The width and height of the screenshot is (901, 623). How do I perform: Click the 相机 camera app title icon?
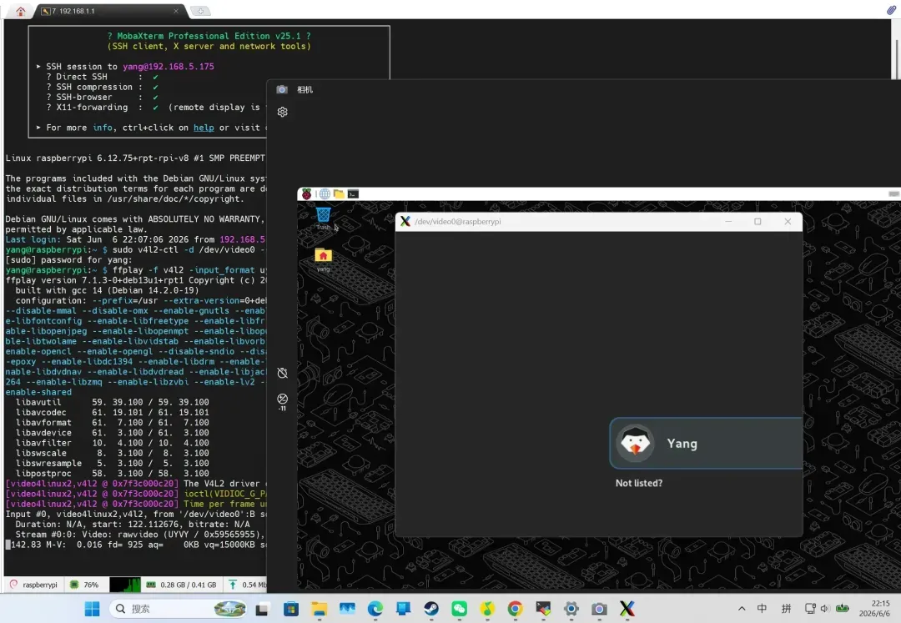click(x=282, y=89)
